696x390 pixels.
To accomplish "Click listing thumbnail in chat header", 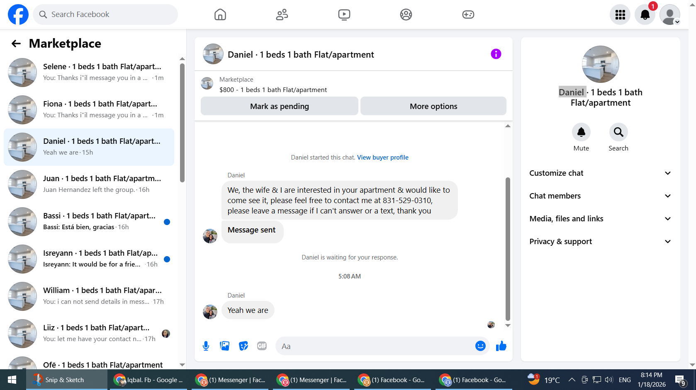I will tap(213, 54).
